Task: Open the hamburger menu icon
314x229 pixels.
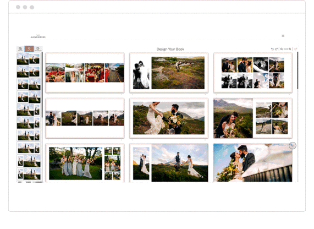Action: point(283,36)
